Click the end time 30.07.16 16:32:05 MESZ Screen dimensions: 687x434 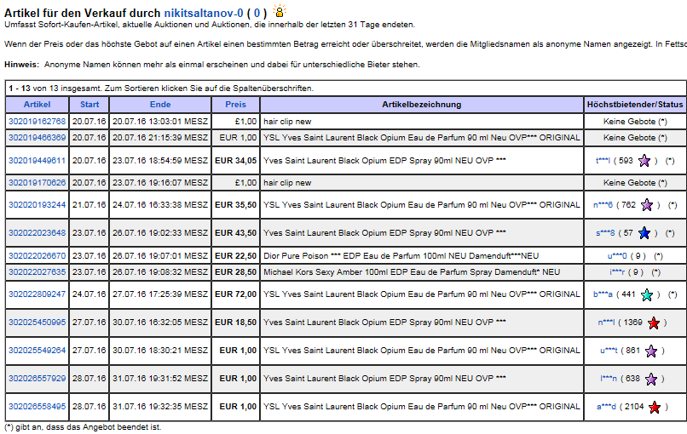[160, 322]
